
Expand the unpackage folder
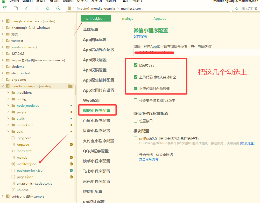pyautogui.click(x=8, y=125)
